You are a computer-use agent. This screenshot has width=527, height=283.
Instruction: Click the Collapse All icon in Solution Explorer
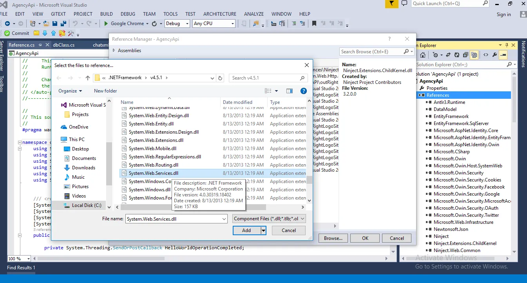tap(465, 55)
